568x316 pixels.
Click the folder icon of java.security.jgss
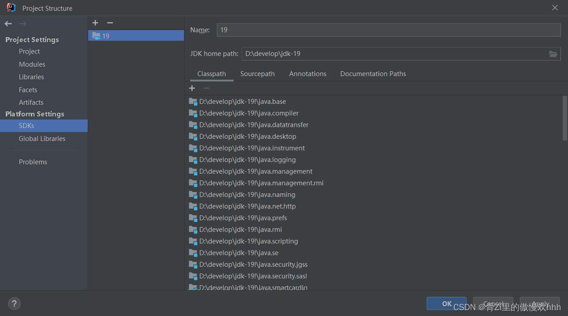[x=193, y=265]
